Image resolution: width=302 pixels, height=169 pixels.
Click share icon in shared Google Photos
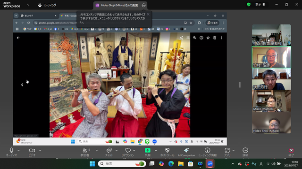click(181, 38)
